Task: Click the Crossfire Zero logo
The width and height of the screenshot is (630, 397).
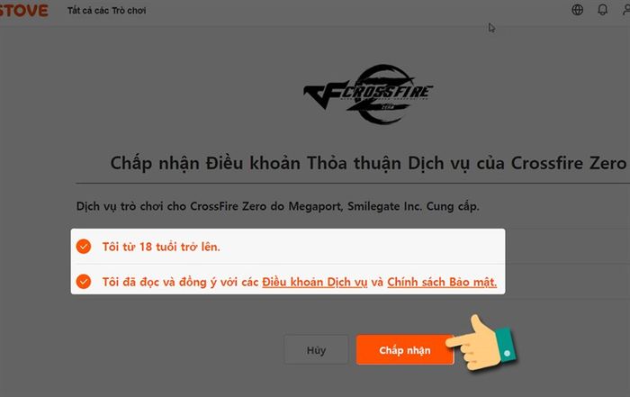Action: tap(368, 94)
